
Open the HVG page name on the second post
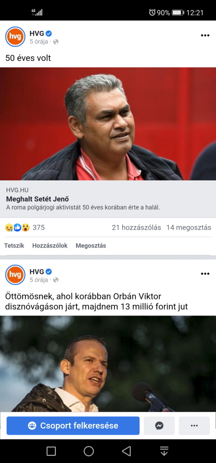37,272
